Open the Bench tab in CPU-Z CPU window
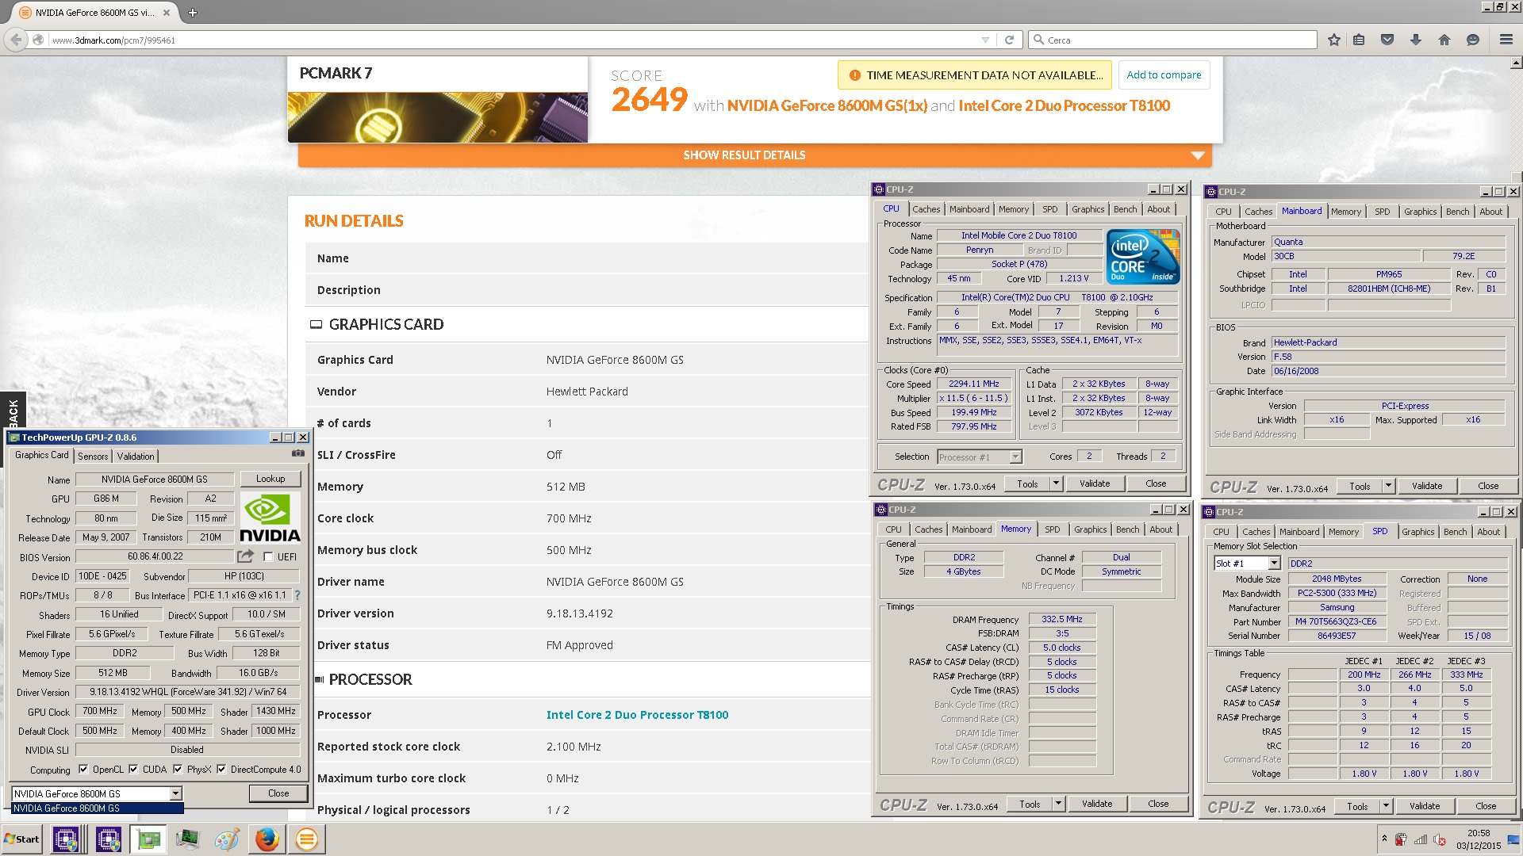Viewport: 1523px width, 856px height. [x=1125, y=209]
